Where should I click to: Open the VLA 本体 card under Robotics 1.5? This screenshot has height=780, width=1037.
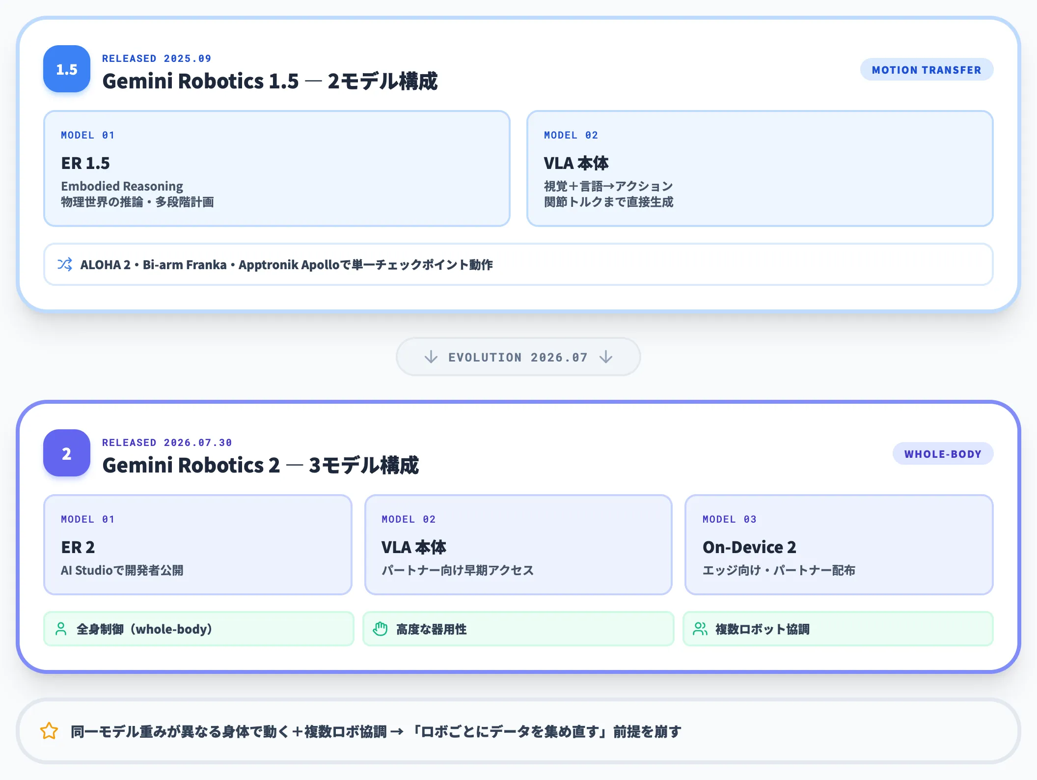pos(760,168)
